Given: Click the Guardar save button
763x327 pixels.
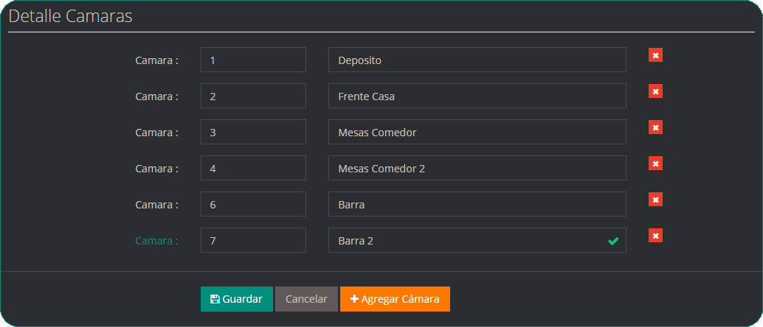Looking at the screenshot, I should (x=236, y=299).
